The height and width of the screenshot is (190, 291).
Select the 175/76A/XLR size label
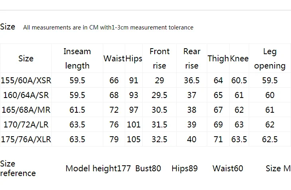[26, 139]
